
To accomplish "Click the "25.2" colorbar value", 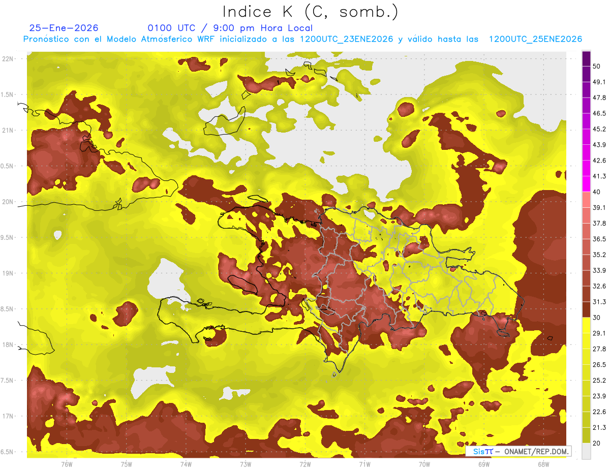I will (x=599, y=381).
